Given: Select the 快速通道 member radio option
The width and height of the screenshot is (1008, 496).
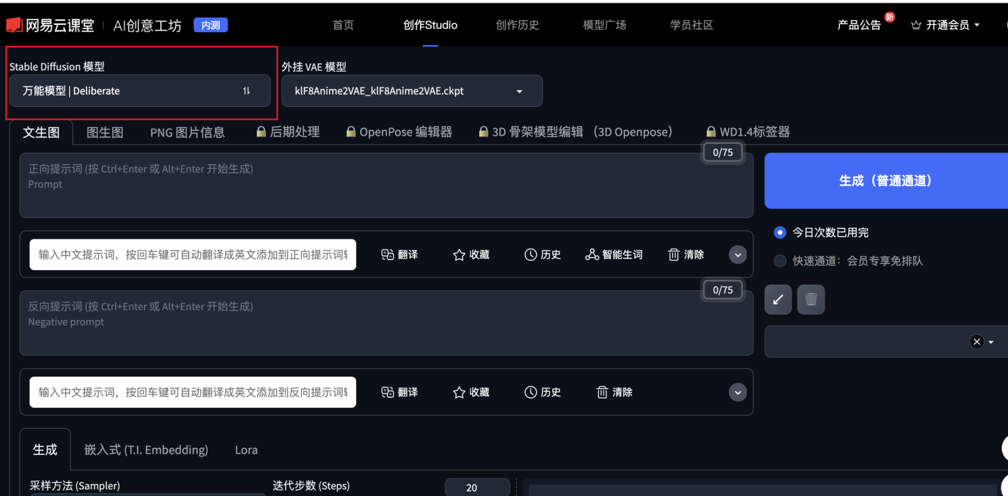Looking at the screenshot, I should tap(780, 261).
